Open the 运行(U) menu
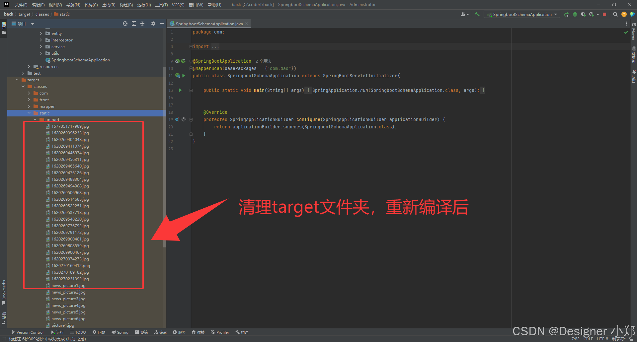The width and height of the screenshot is (637, 342). pyautogui.click(x=144, y=5)
